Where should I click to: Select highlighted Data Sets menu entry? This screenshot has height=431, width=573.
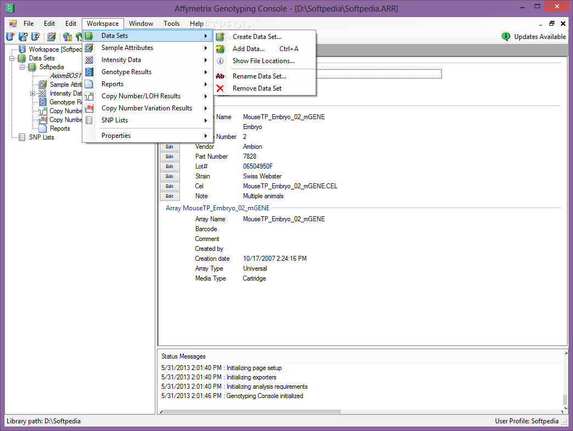[148, 36]
